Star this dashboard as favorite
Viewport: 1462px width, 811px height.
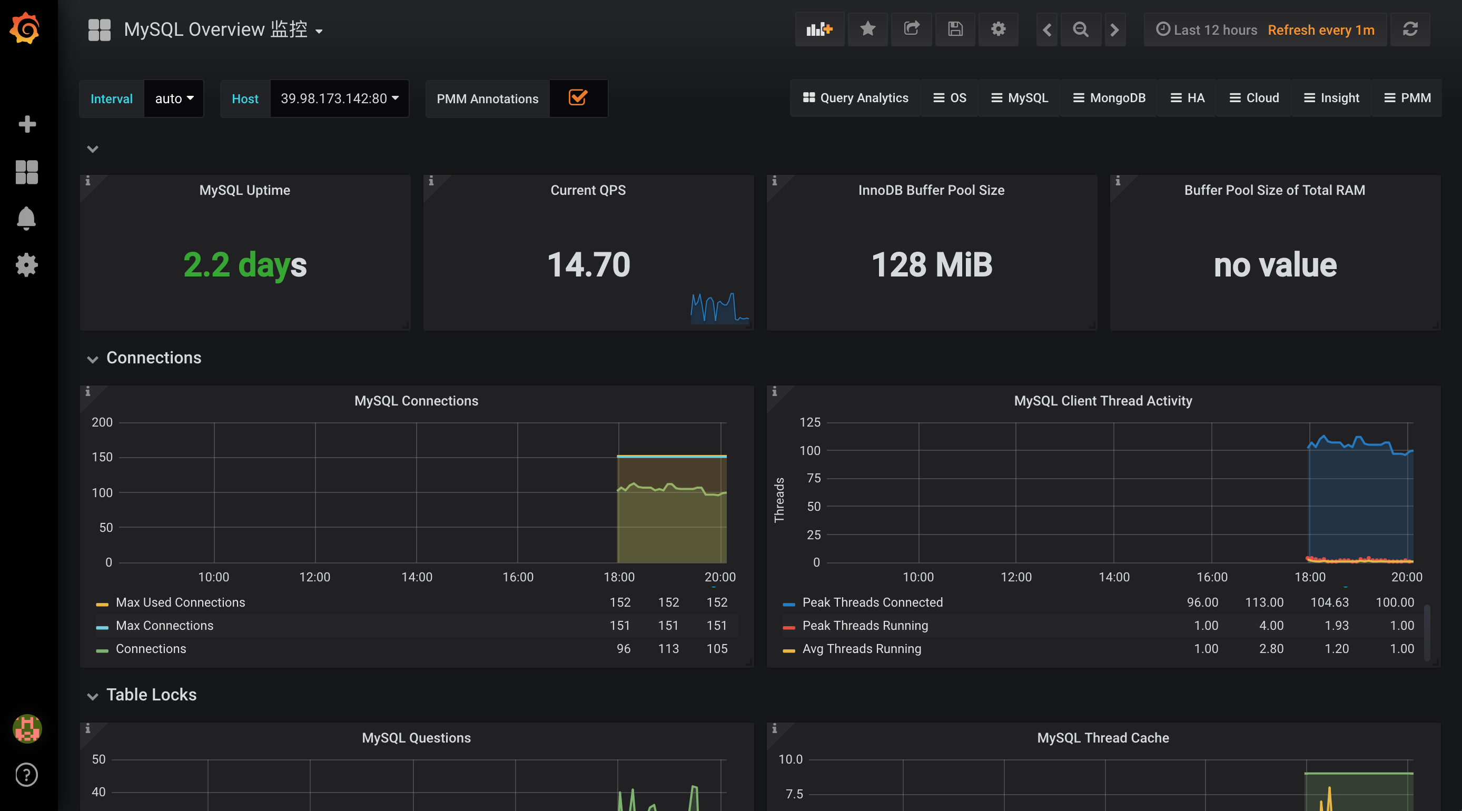pyautogui.click(x=867, y=29)
